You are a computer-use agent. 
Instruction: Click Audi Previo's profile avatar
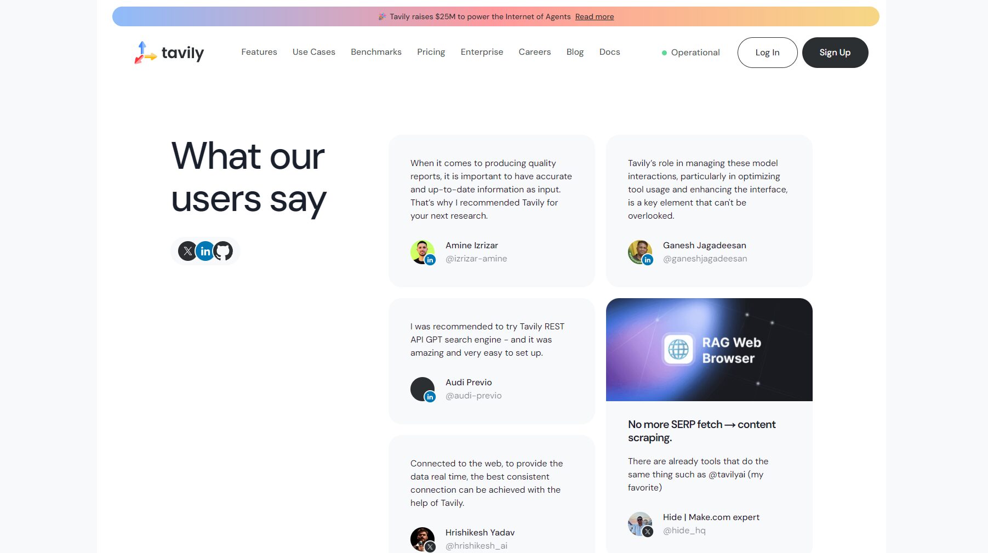[422, 389]
